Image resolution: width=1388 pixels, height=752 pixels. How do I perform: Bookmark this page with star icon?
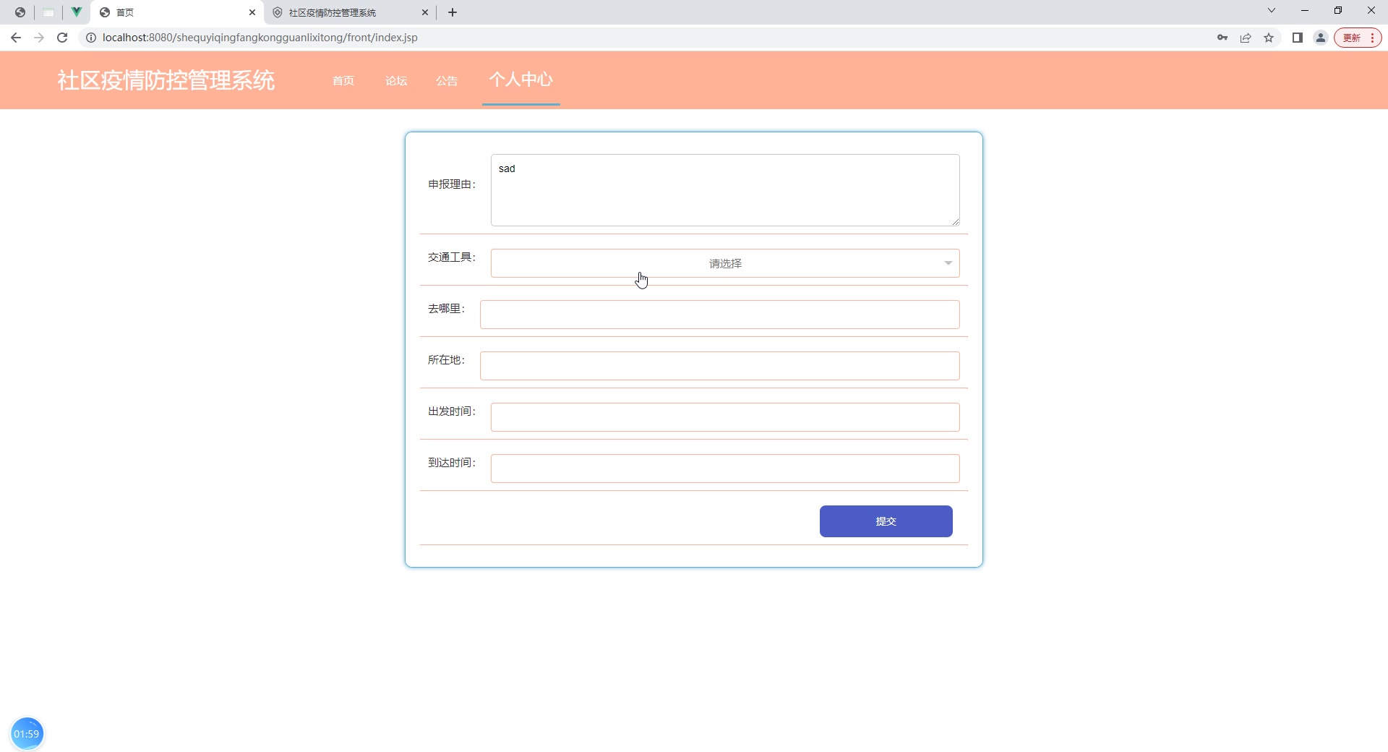(1269, 38)
